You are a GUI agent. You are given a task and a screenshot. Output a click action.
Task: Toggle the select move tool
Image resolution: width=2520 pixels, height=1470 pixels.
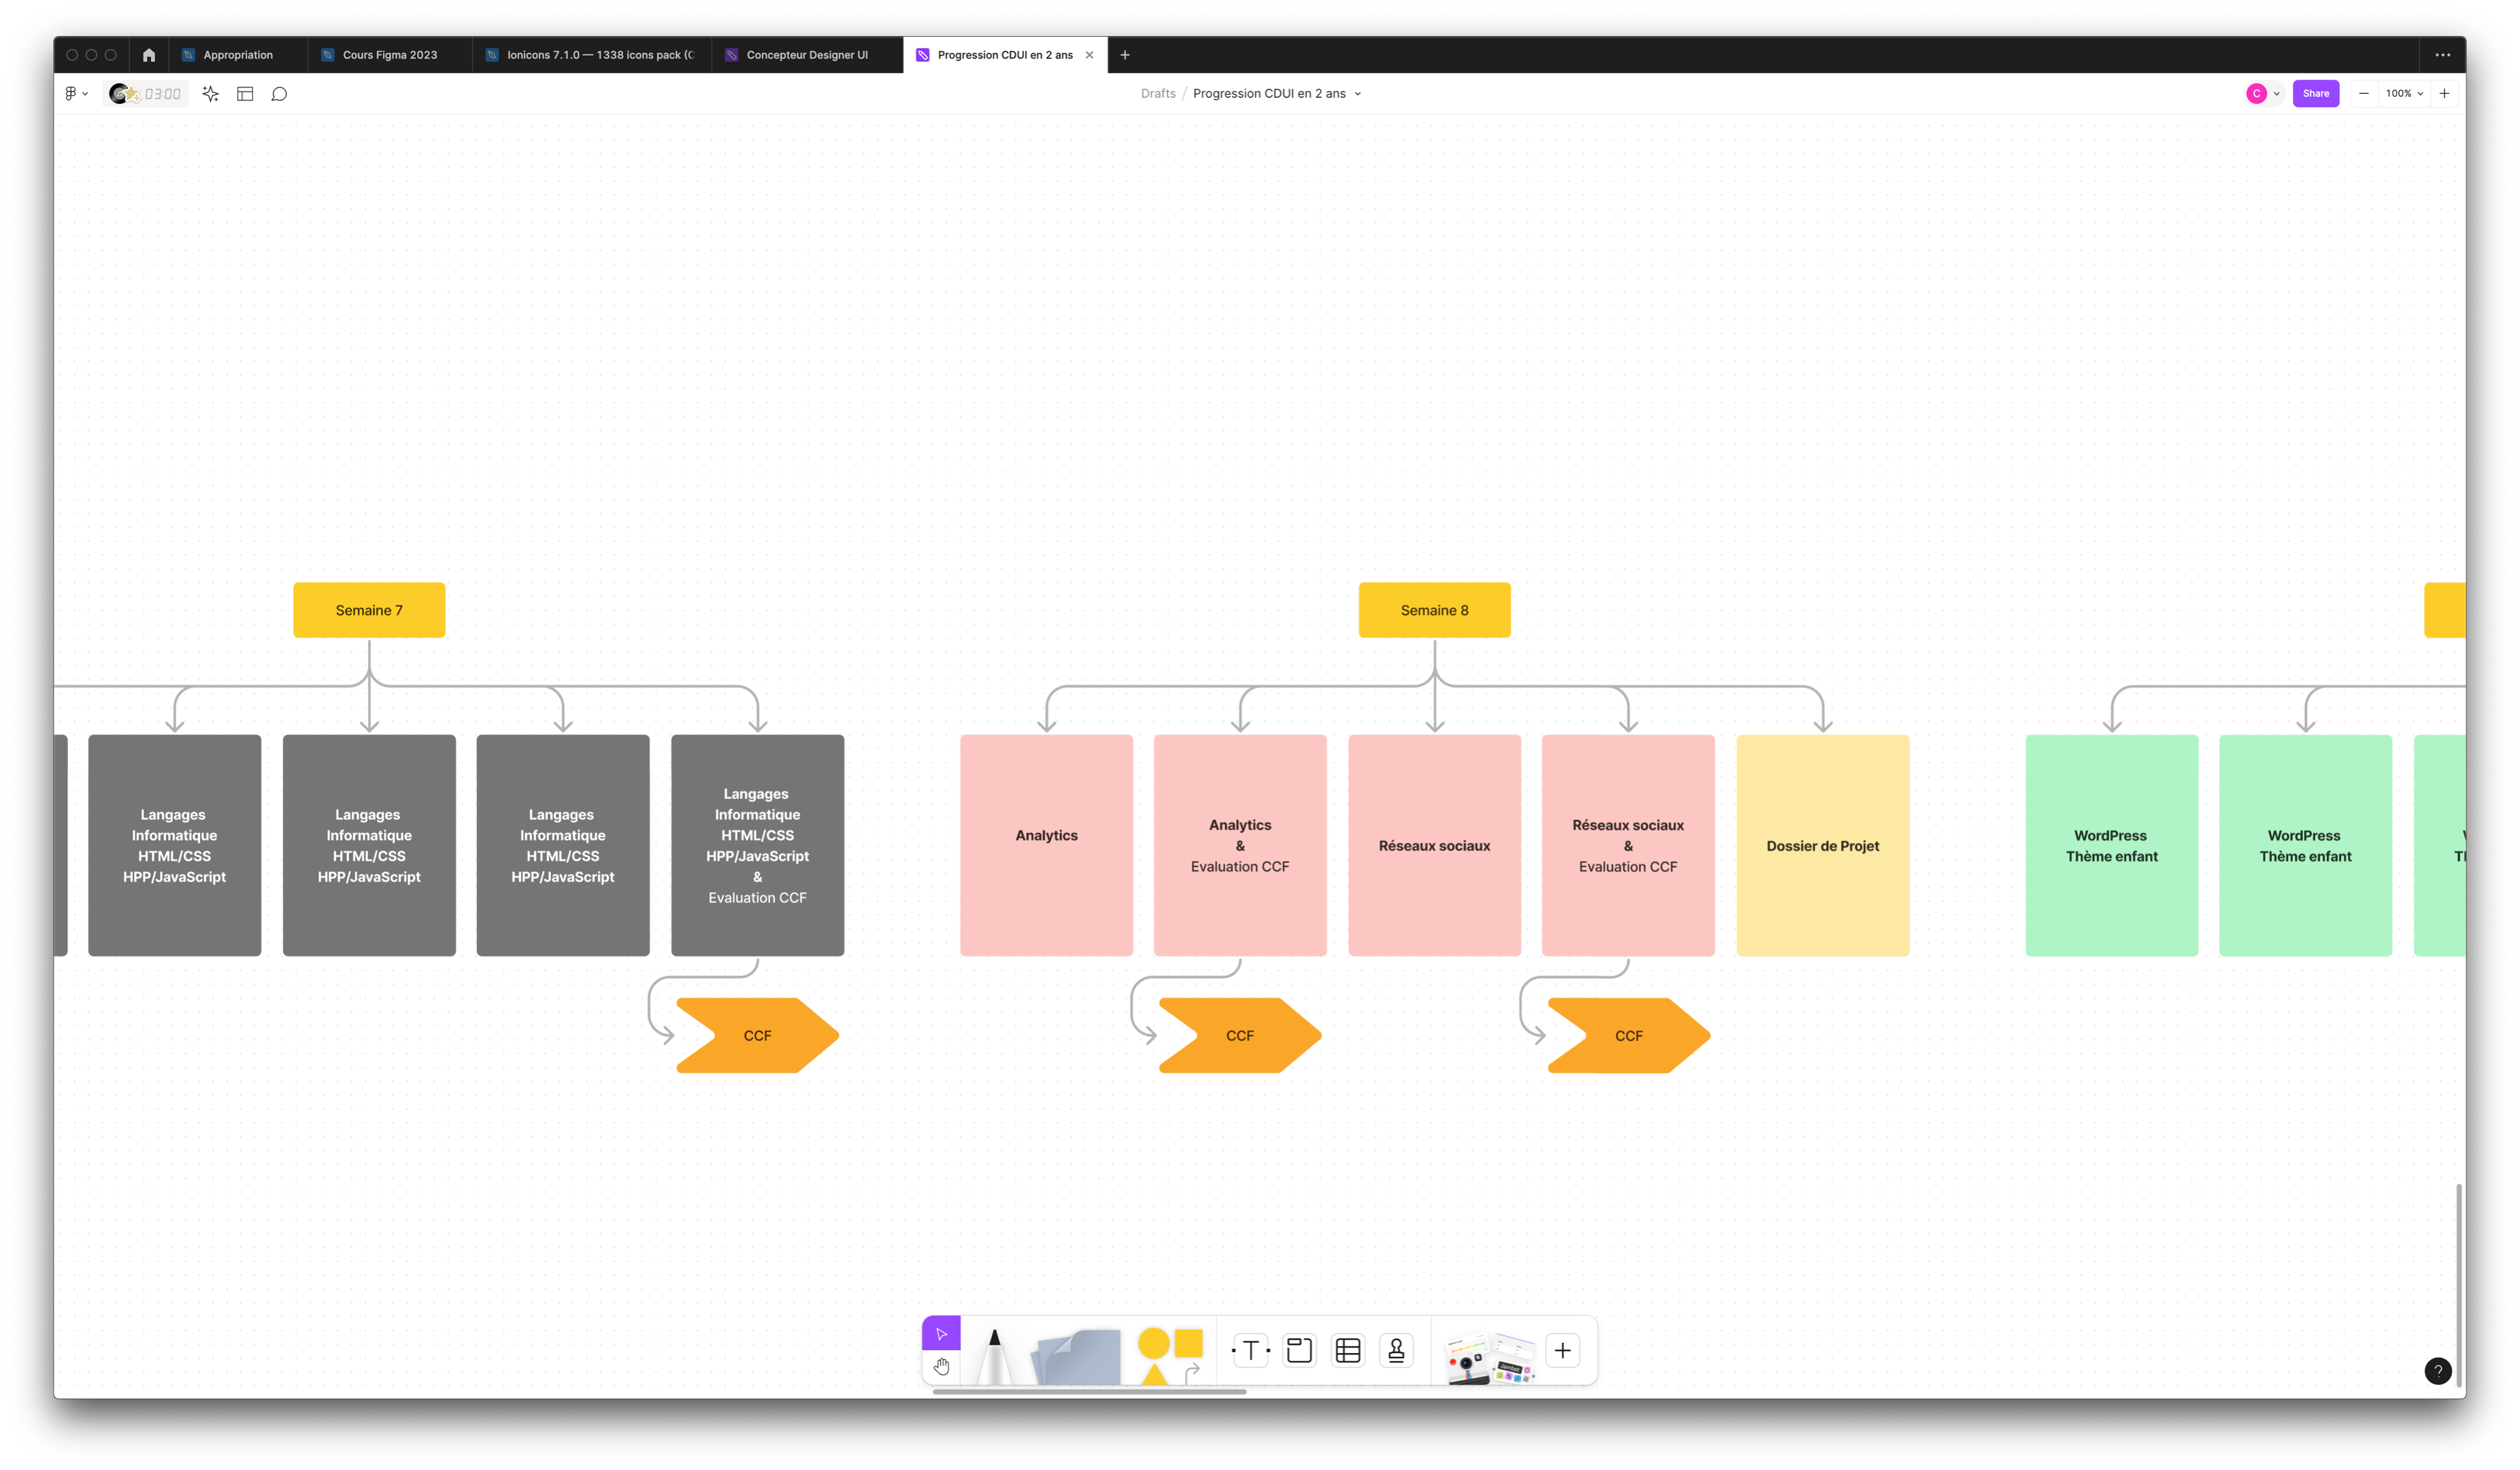[941, 1333]
